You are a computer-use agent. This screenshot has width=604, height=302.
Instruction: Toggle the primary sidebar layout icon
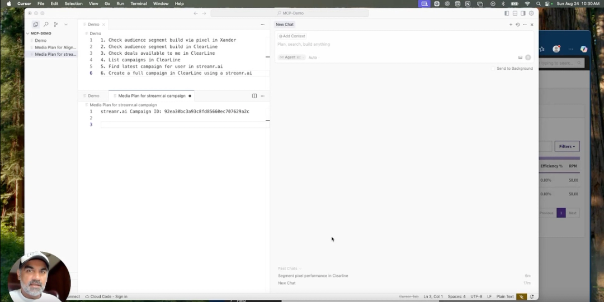tap(507, 13)
